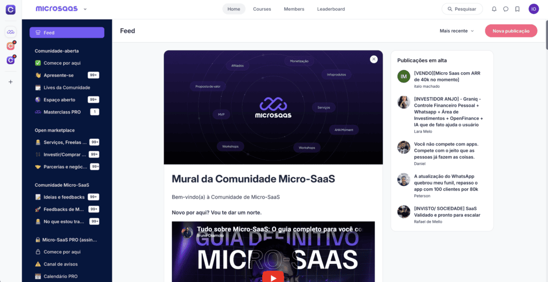Click the 99+ badge next to Apresente-se
548x282 pixels.
click(x=93, y=75)
